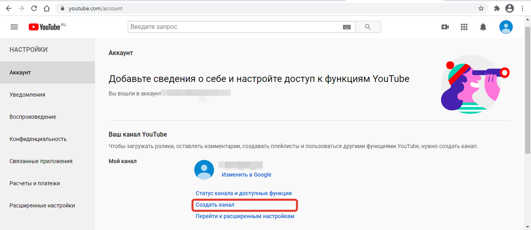531x230 pixels.
Task: Go back with the browser back arrow
Action: (x=8, y=8)
